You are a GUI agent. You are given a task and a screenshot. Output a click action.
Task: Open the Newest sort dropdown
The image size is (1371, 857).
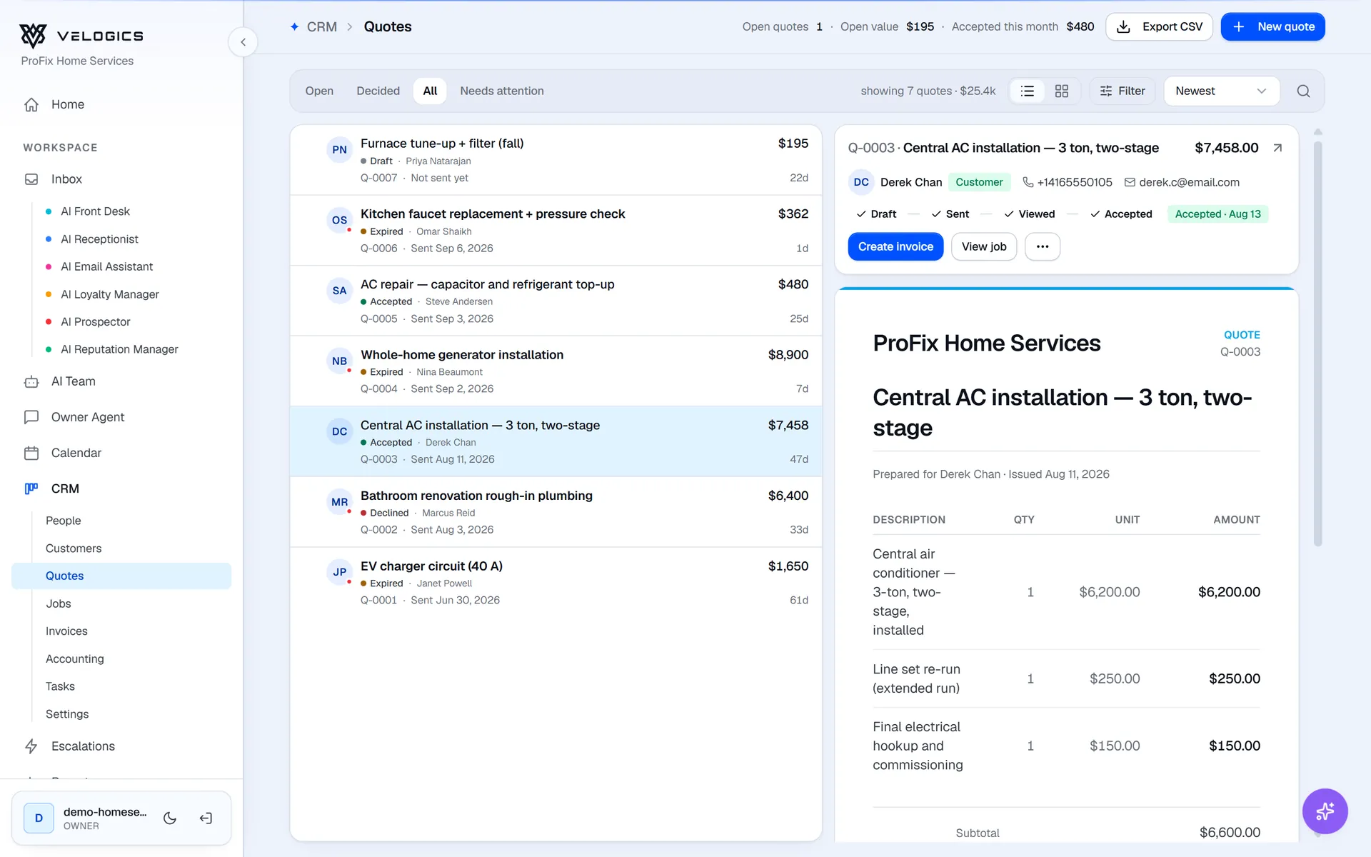(1221, 91)
